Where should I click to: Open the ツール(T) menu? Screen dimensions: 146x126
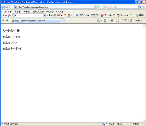[50, 12]
